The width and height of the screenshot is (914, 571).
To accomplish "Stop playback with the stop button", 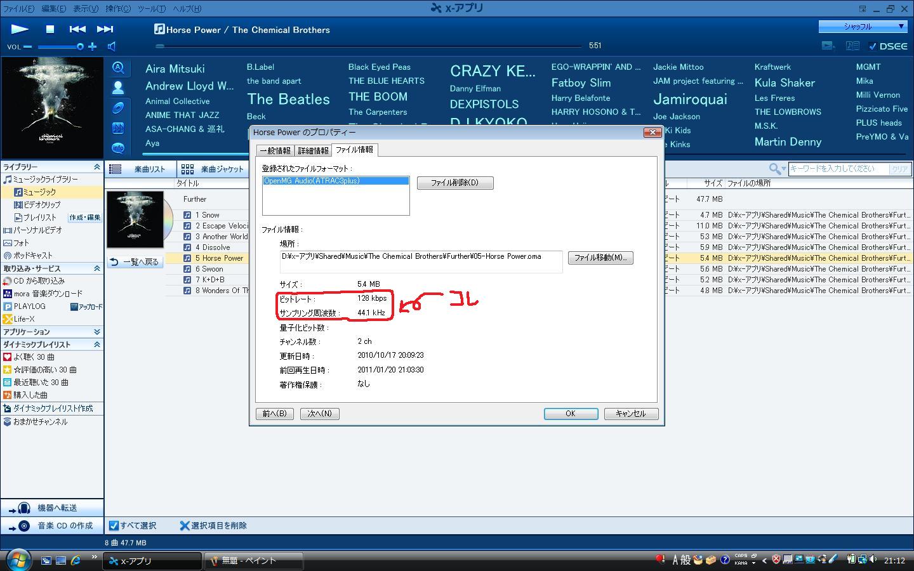I will pos(50,29).
